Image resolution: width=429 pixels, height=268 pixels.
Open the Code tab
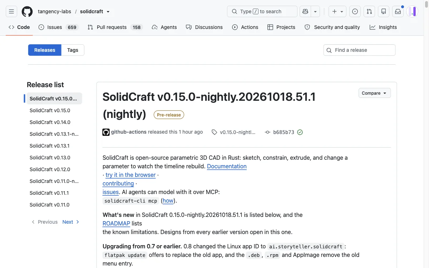click(x=19, y=27)
